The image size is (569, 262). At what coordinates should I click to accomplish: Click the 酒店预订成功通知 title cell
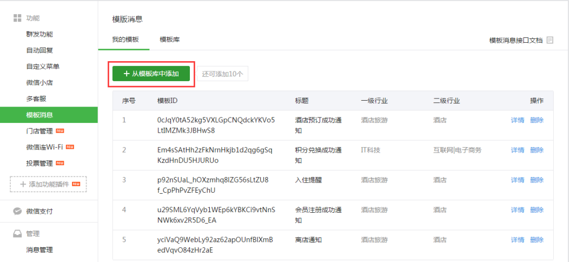click(319, 126)
